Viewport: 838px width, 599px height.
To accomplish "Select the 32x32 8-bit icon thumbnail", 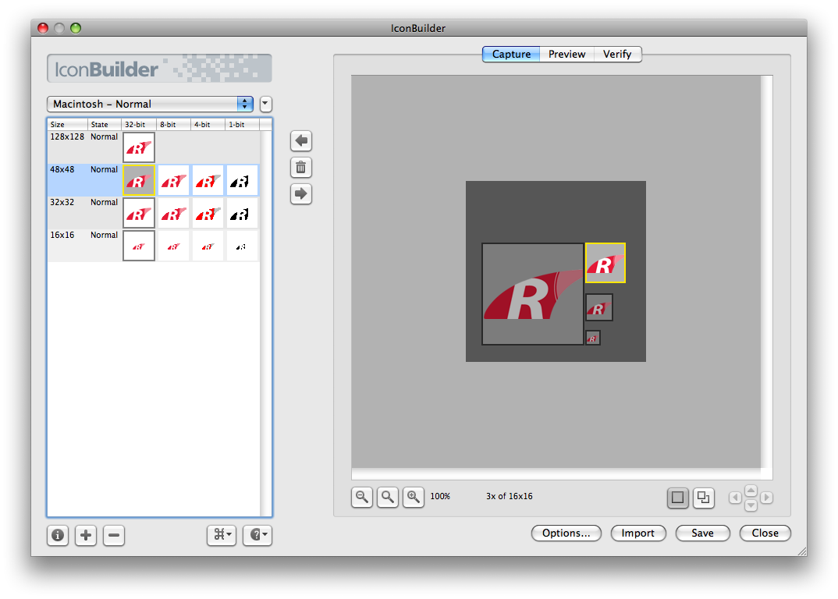I will pyautogui.click(x=173, y=213).
